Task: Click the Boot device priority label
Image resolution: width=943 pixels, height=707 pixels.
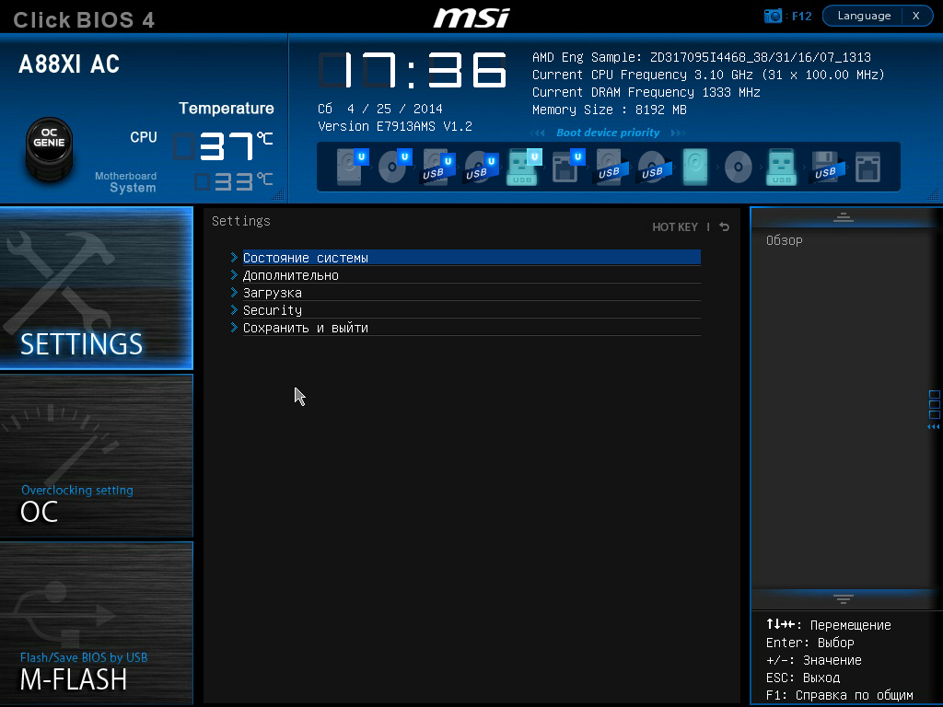Action: point(608,133)
